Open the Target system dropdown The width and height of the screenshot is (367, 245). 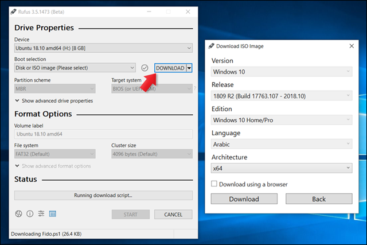tap(152, 89)
